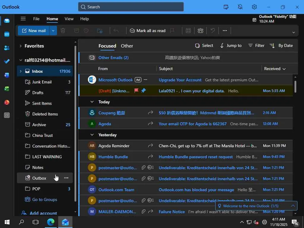304x228 pixels.
Task: Click the Archive icon in ribbon
Action: pyautogui.click(x=76, y=31)
